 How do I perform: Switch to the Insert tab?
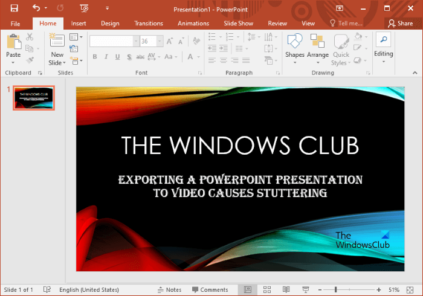pos(79,24)
